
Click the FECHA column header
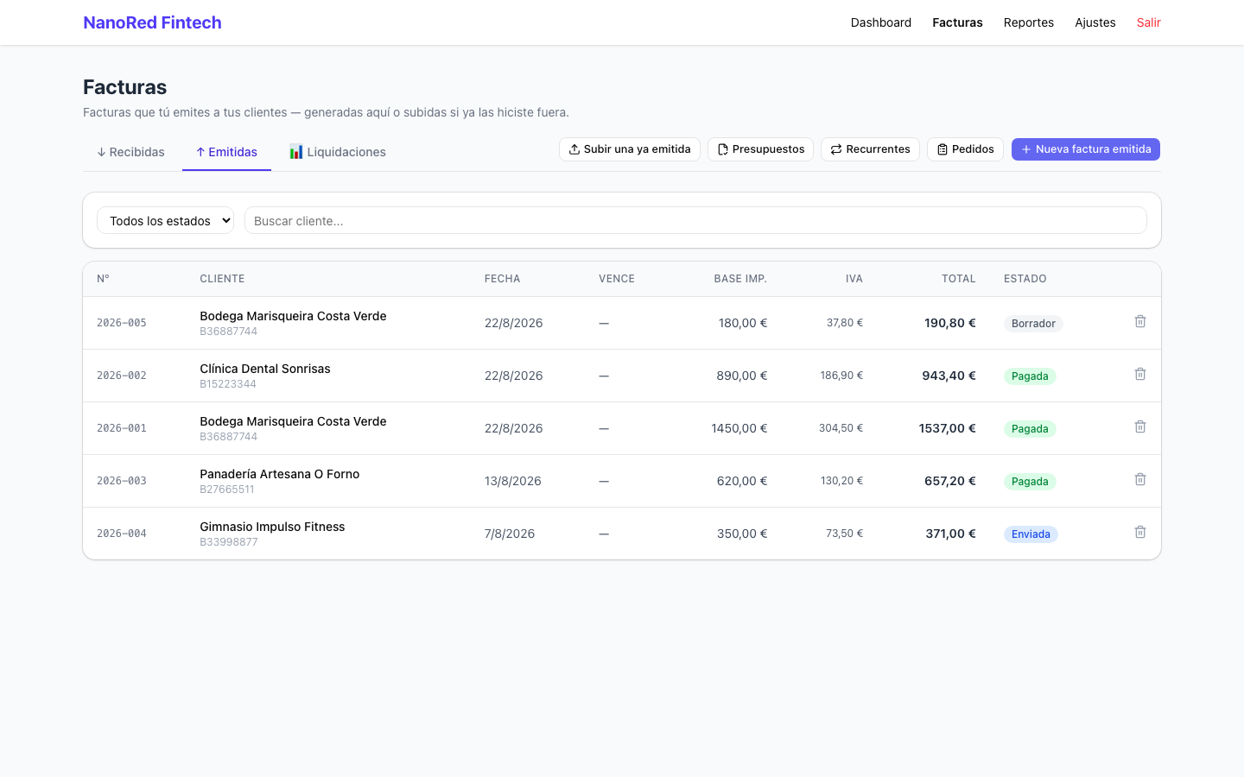pos(502,279)
